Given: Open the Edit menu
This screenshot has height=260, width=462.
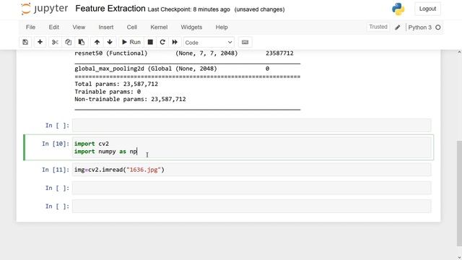Looking at the screenshot, I should [54, 27].
